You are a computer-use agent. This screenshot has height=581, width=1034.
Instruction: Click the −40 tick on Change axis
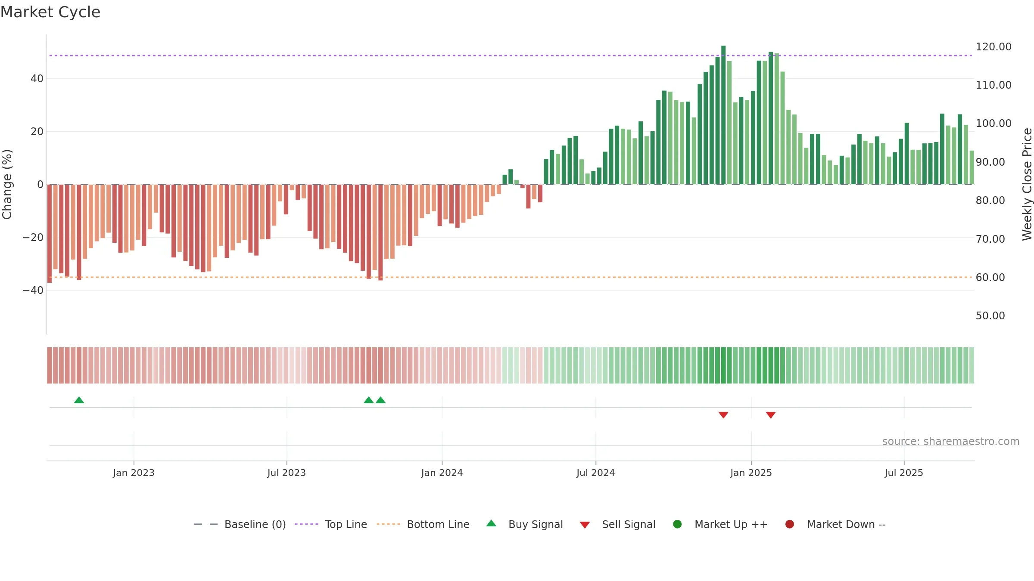(x=33, y=290)
